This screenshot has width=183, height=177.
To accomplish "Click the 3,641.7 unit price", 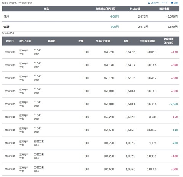I will pyautogui.click(x=130, y=65).
